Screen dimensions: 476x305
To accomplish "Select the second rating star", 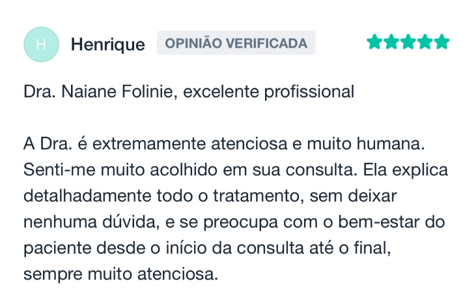I will [x=391, y=43].
